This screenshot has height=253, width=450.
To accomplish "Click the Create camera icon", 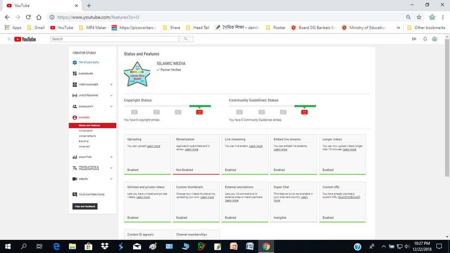I will (x=75, y=179).
